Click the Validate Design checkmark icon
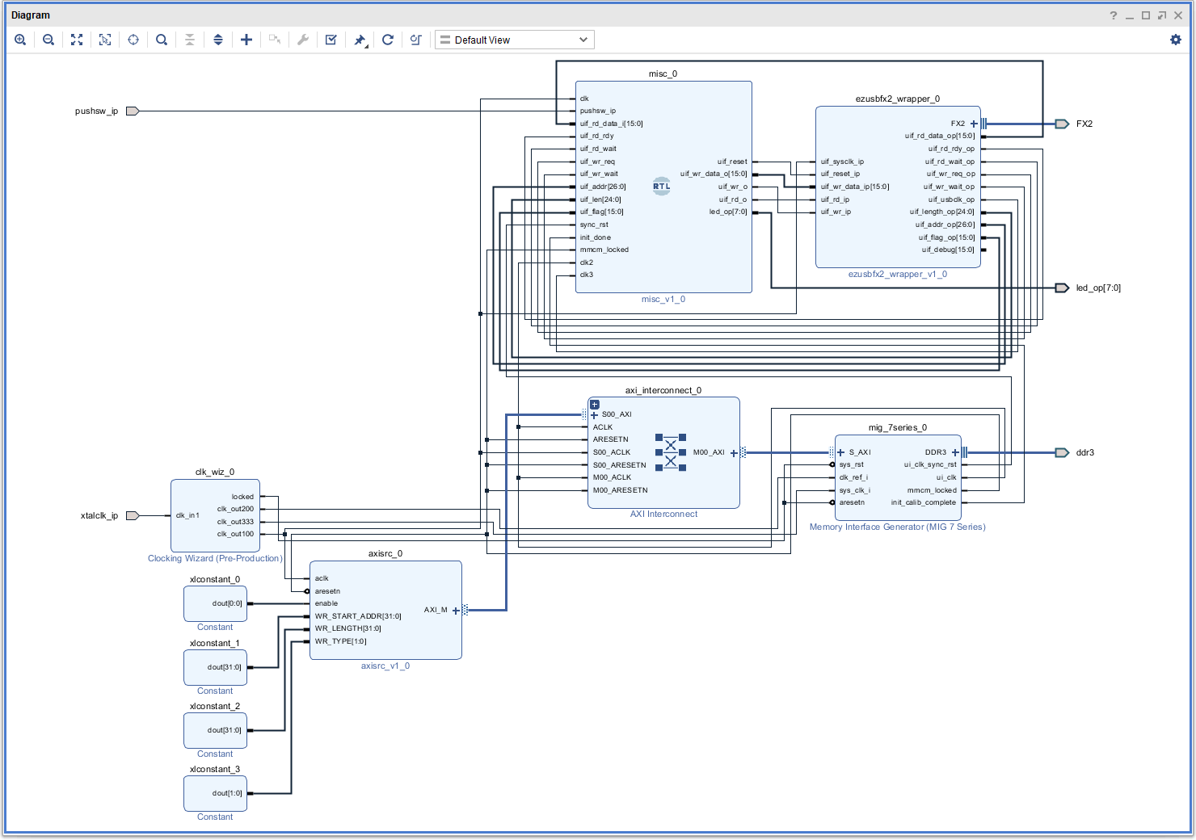Viewport: 1196px width, 840px height. (x=331, y=40)
